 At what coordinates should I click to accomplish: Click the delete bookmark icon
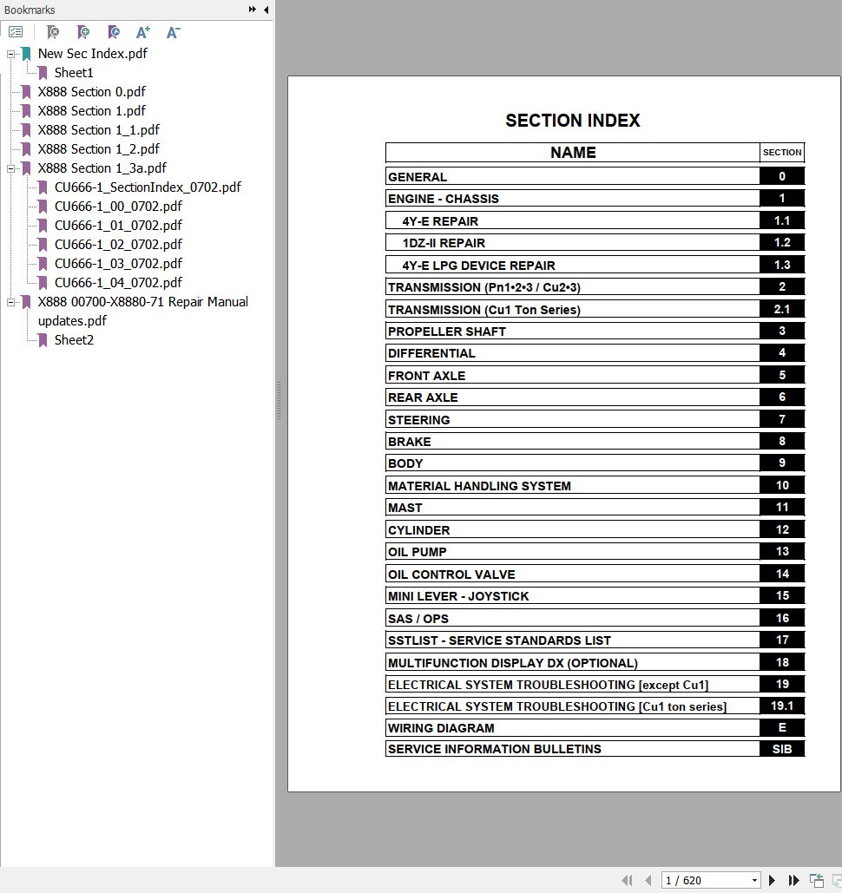pos(53,32)
